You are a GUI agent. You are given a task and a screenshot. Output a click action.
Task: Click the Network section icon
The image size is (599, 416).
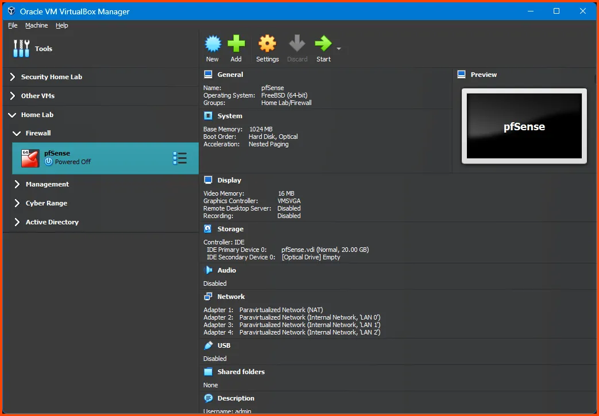click(x=208, y=297)
